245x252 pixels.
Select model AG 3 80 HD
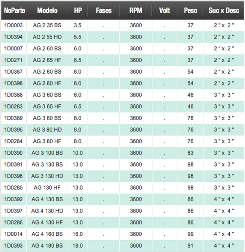(x=47, y=130)
